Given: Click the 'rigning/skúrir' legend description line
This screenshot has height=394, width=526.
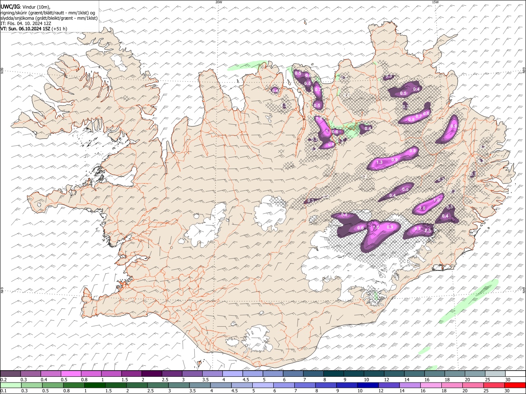Looking at the screenshot, I should point(48,13).
